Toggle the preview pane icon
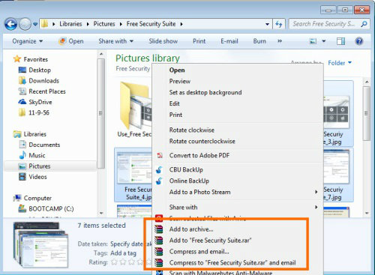The height and width of the screenshot is (275, 375). coord(340,41)
